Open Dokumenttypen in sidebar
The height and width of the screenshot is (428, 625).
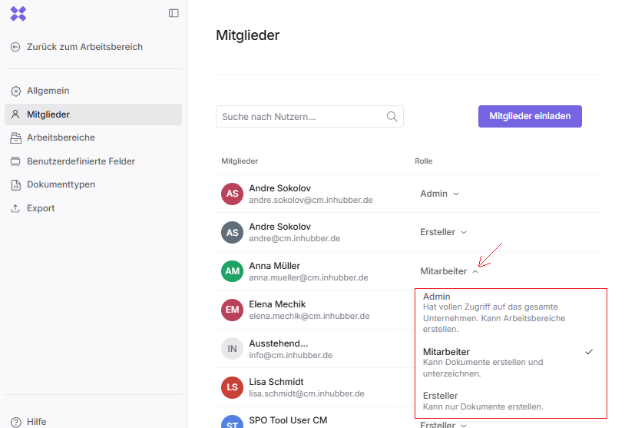(x=61, y=184)
